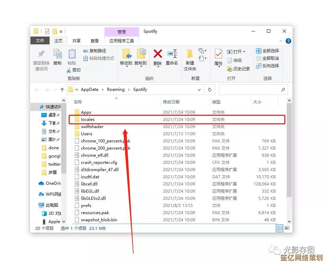This screenshot has height=264, width=325.
Task: Click AppData in the address bar
Action: (90, 89)
